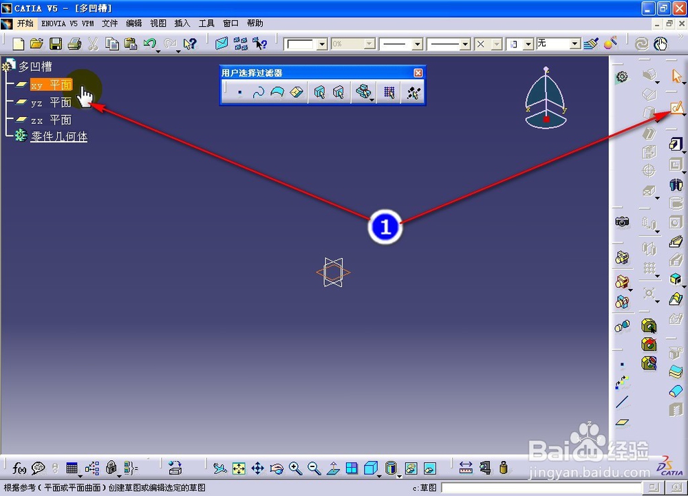
Task: Open the 视图 menu
Action: pos(158,23)
